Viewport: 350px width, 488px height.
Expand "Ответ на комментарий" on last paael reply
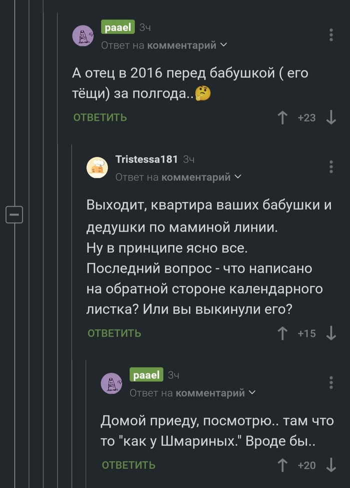click(192, 393)
